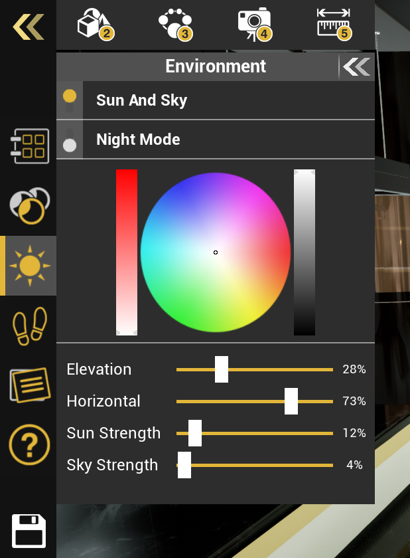Select the sun environment sidebar icon
Screen dimensions: 410x558
point(30,266)
